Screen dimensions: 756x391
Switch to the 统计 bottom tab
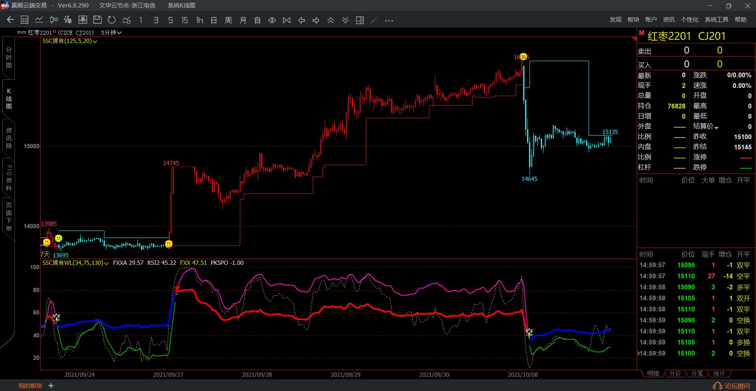[x=719, y=373]
